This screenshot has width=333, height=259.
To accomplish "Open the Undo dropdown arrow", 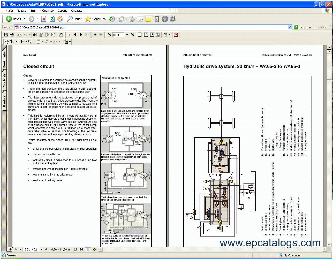I will point(30,35).
